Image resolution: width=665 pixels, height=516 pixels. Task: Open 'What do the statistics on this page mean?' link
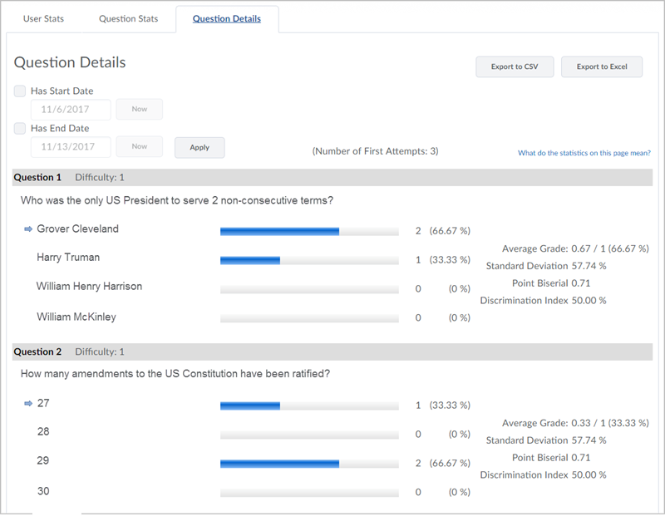pyautogui.click(x=584, y=153)
